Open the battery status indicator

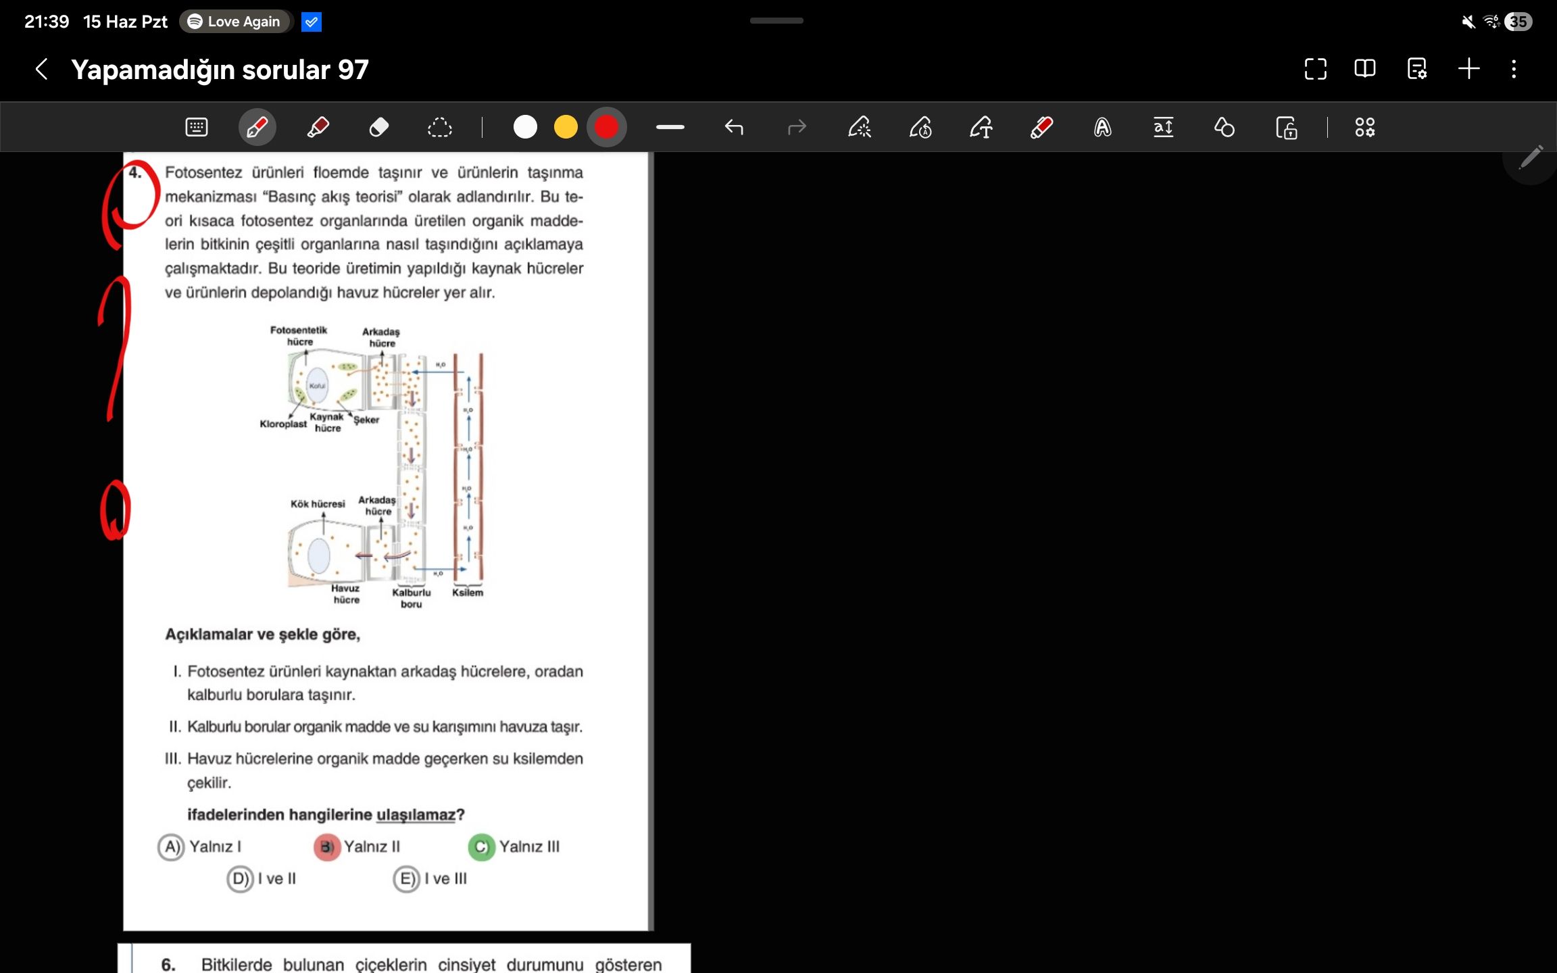[1518, 22]
